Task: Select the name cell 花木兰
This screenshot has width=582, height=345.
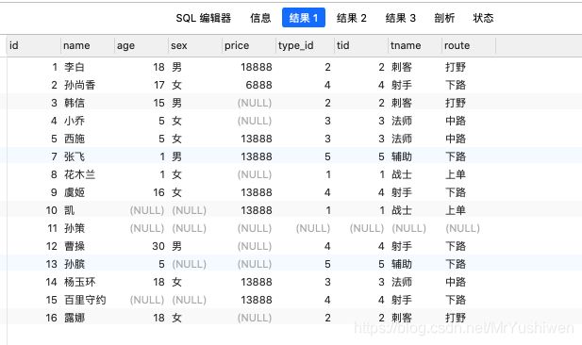Action: (79, 174)
